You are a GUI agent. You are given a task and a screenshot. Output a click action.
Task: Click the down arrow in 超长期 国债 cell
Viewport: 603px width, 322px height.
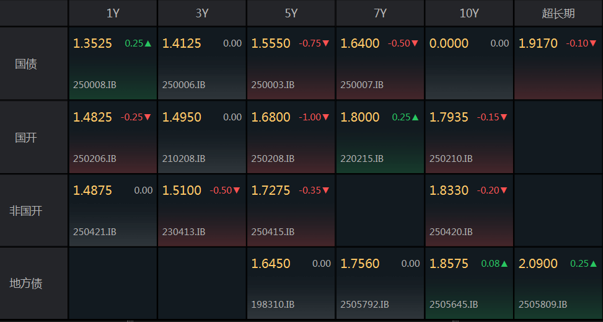593,43
